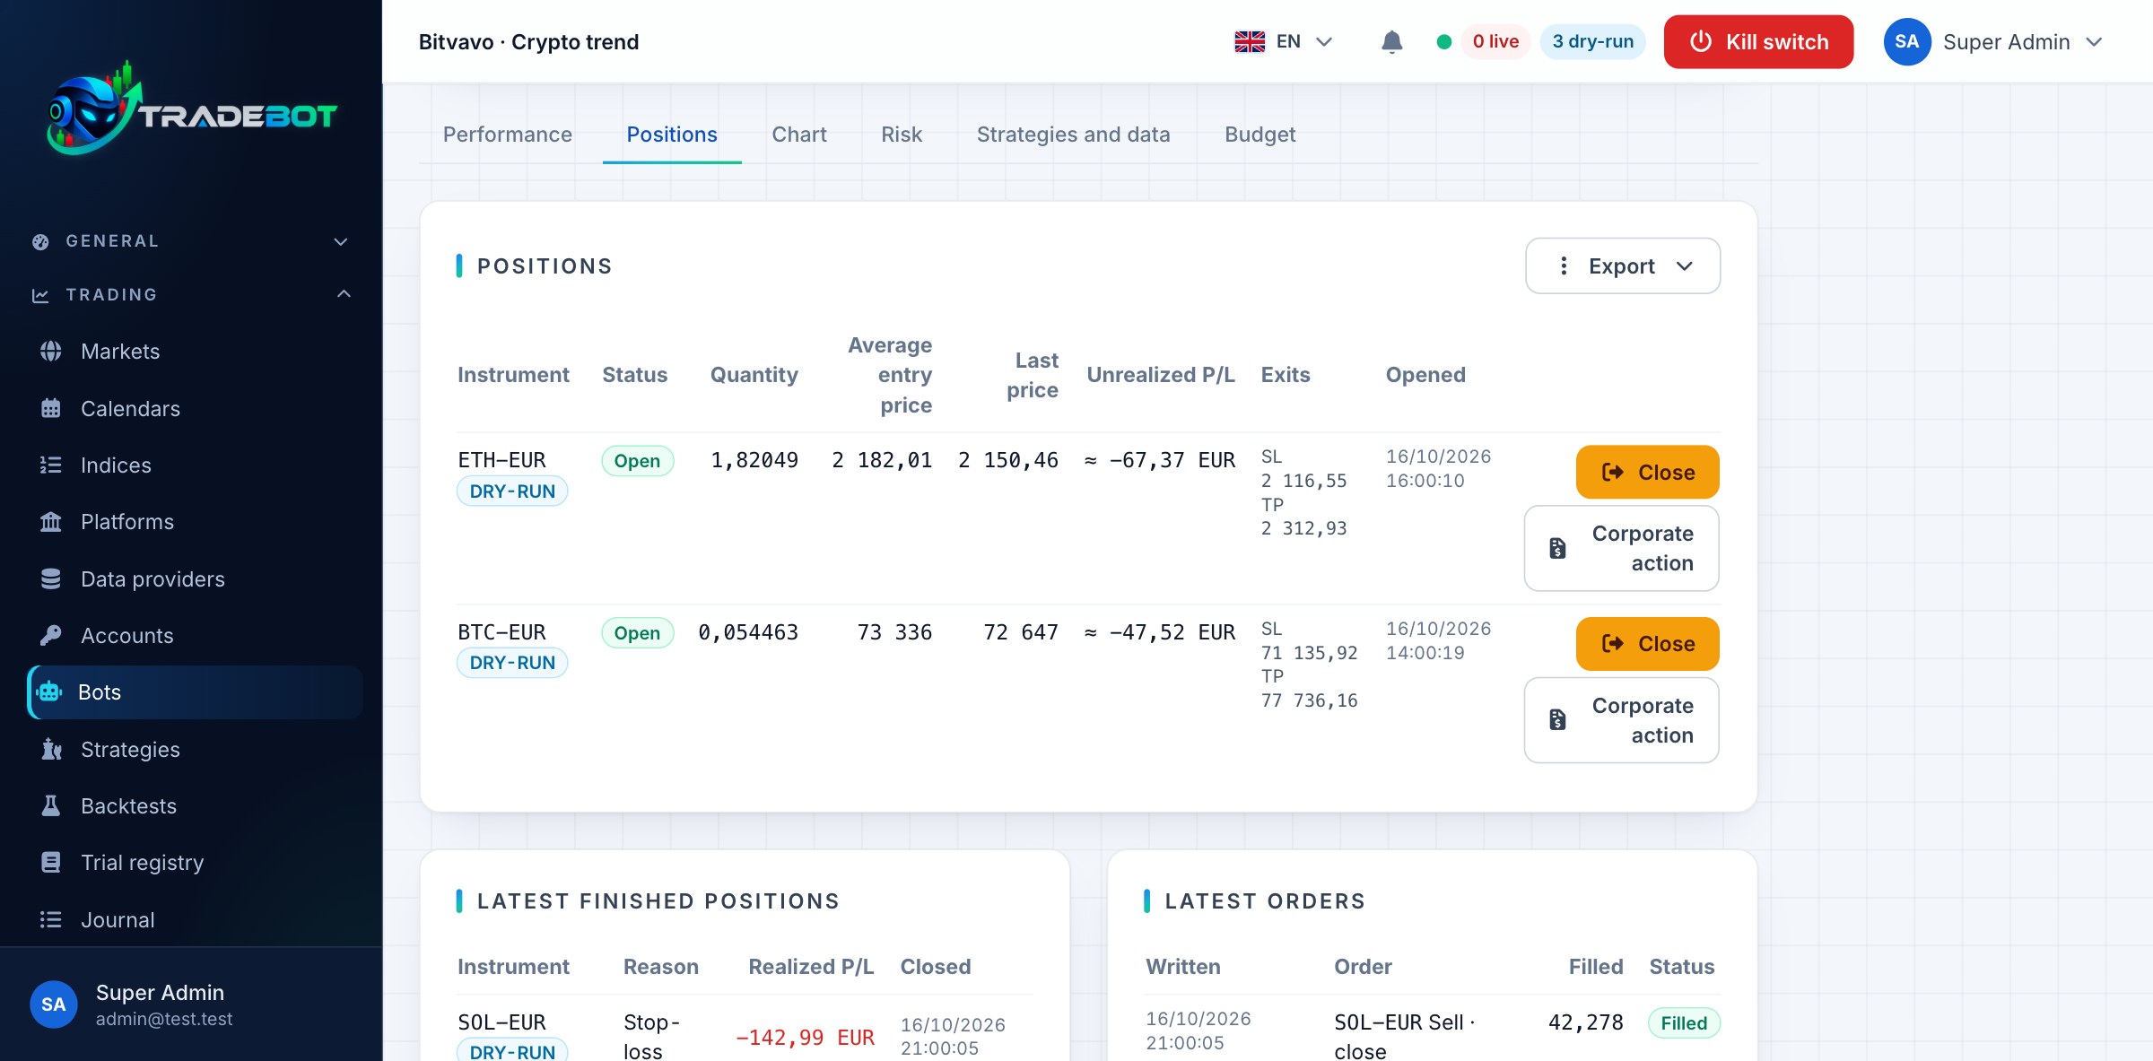Click the TradeBot logo

(191, 109)
